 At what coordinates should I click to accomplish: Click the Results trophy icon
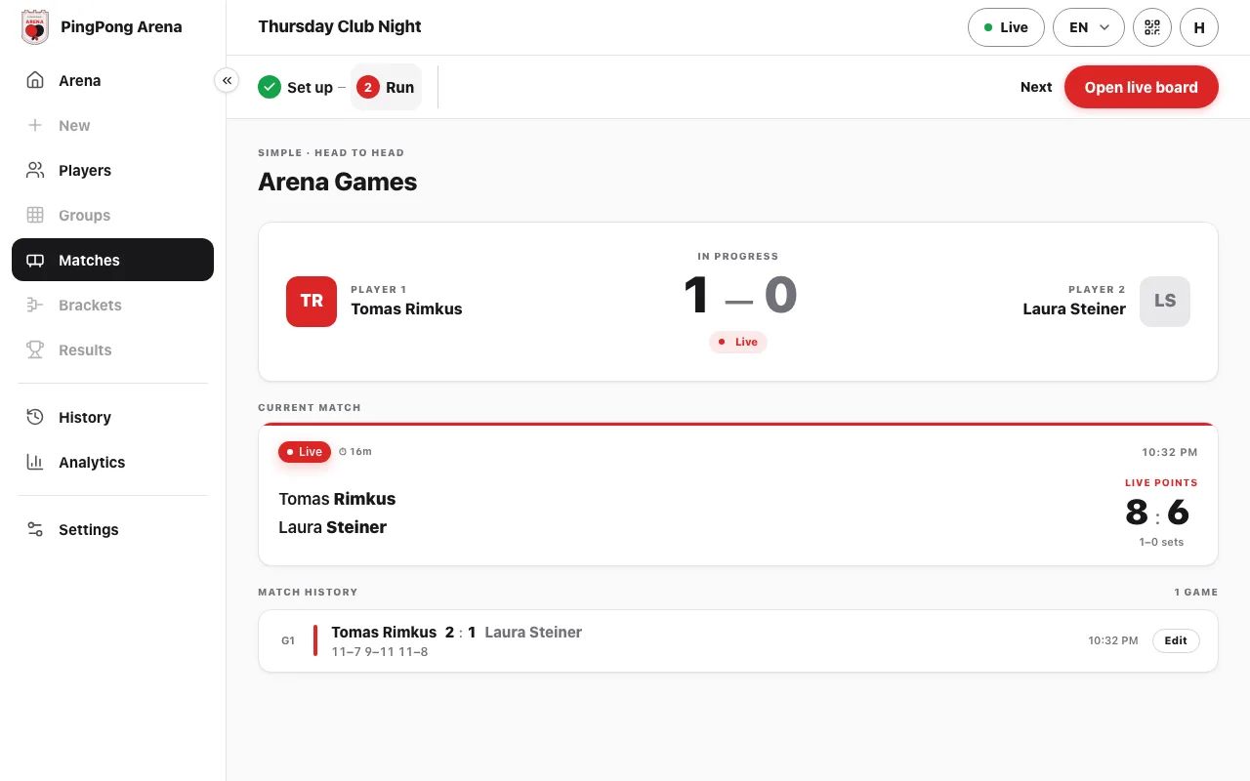tap(35, 349)
